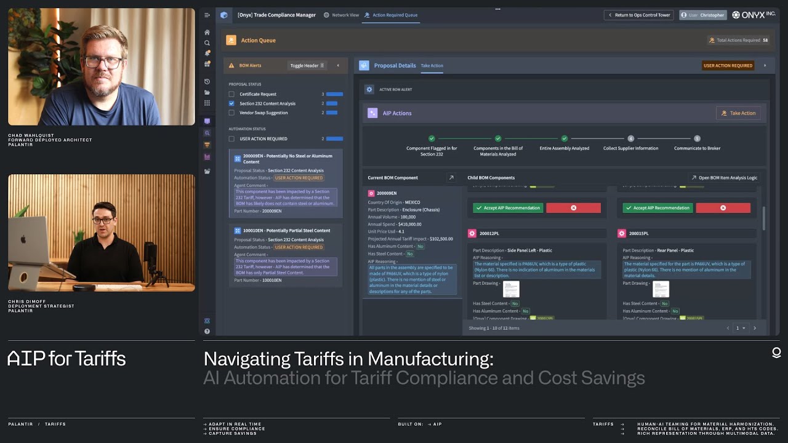Open files folder icon in sidebar
Viewport: 788px width, 443px height.
point(207,92)
